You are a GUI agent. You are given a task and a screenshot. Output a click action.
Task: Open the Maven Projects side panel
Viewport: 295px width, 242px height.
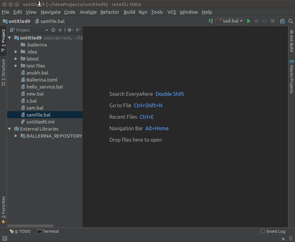pos(291,76)
